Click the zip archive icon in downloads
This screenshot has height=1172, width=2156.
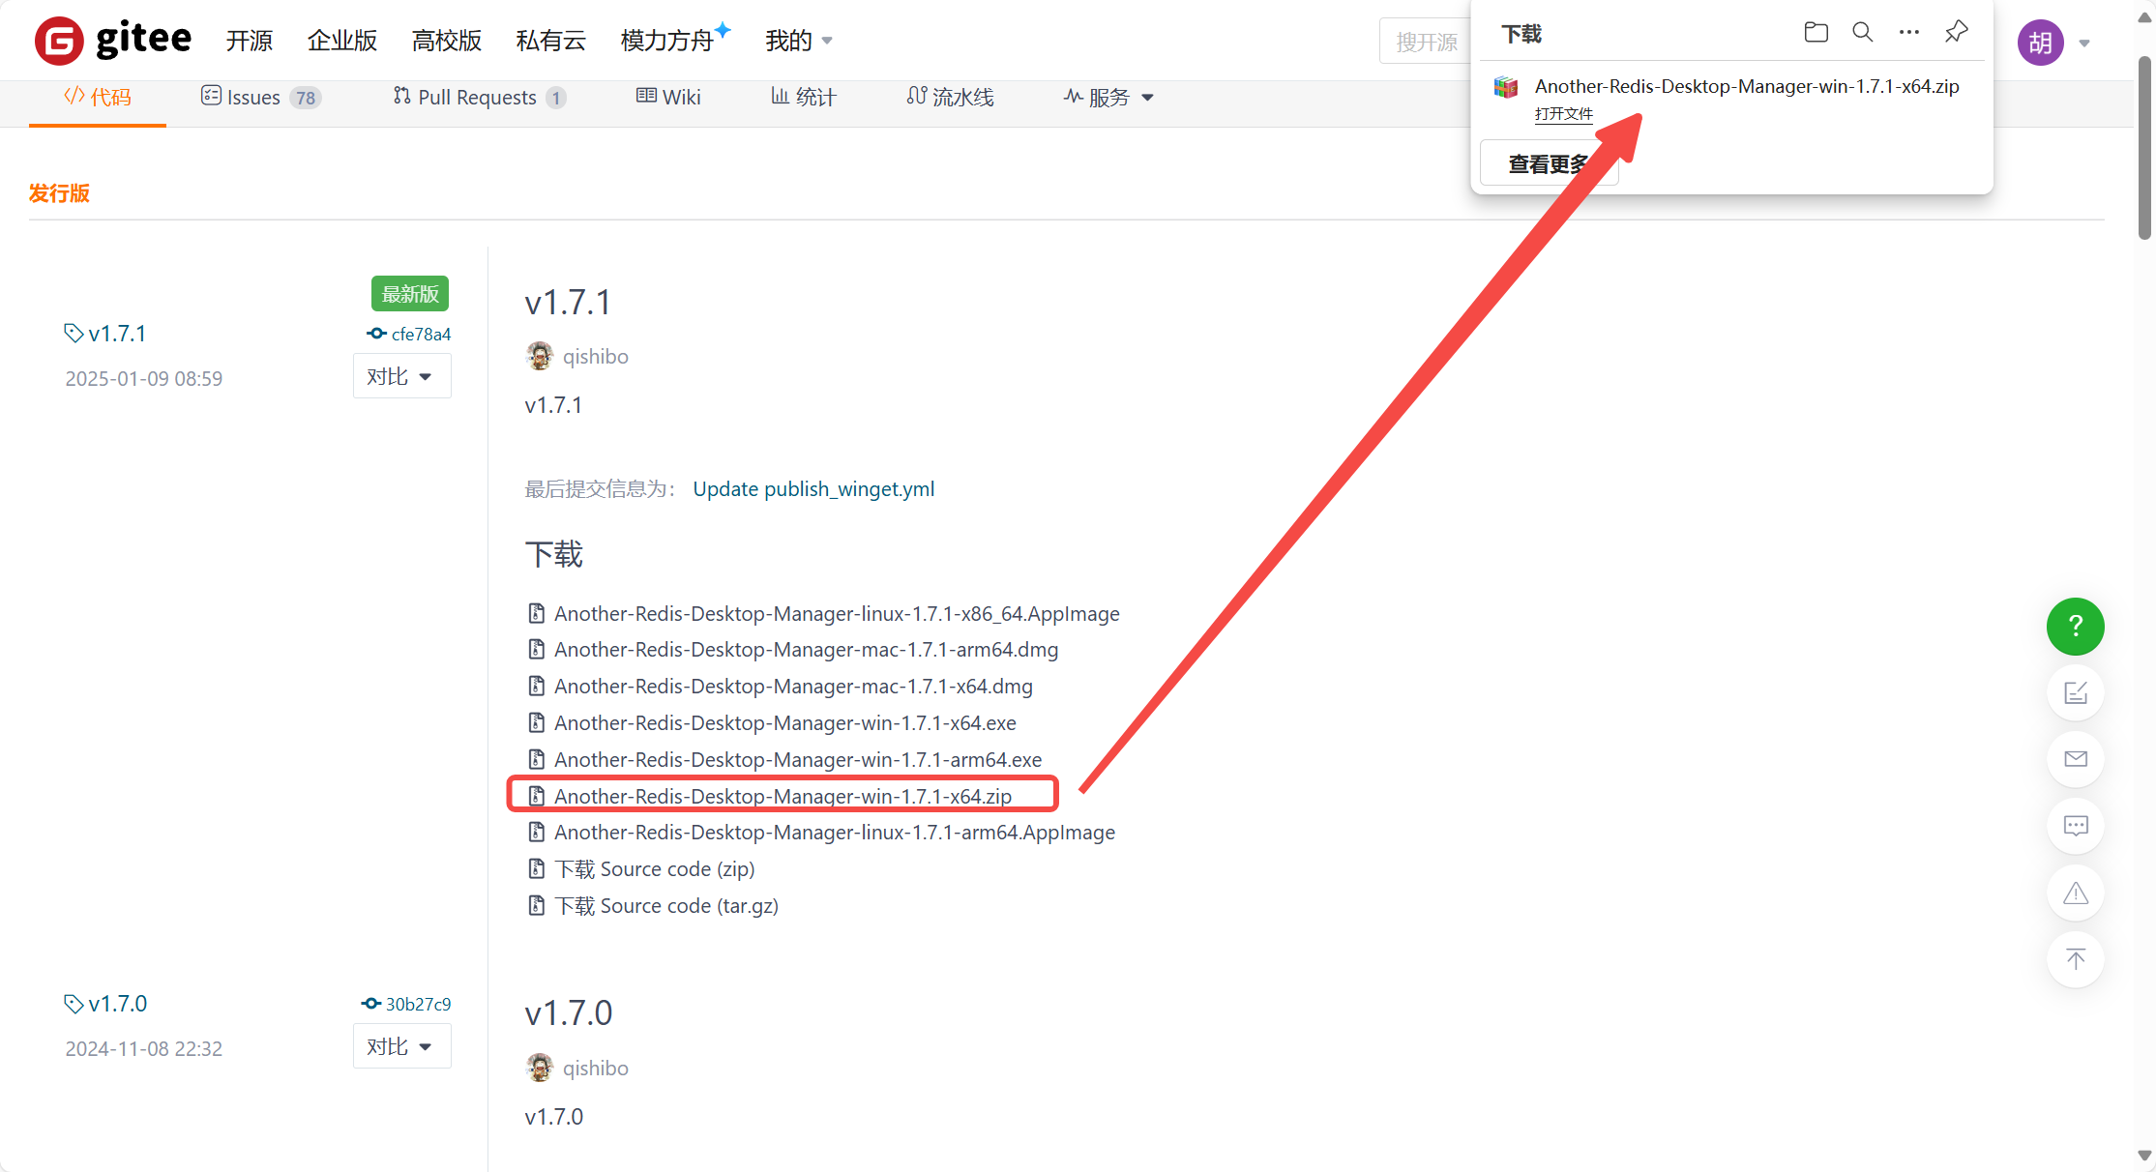pos(1506,87)
